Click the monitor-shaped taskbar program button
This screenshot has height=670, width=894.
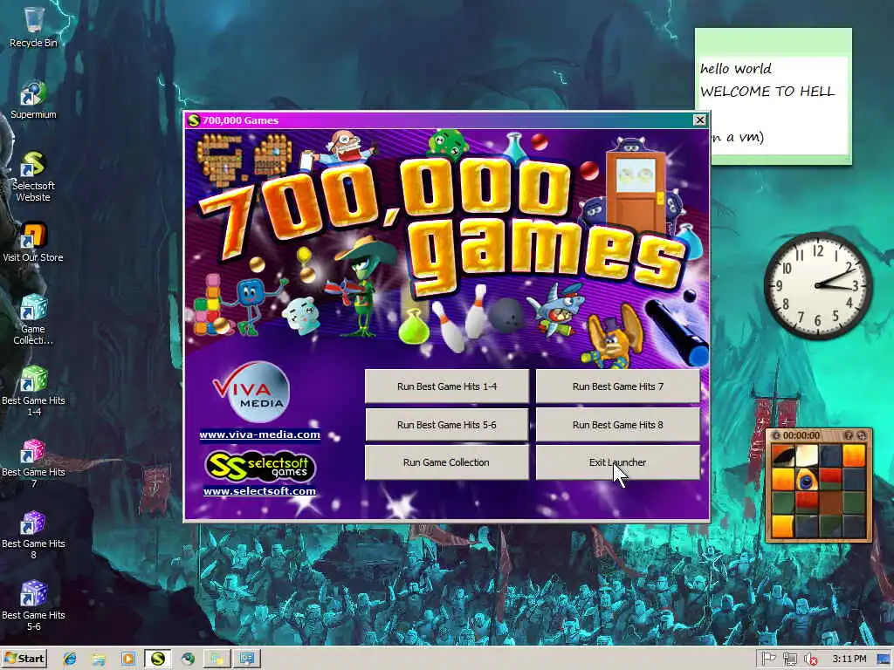click(x=246, y=659)
